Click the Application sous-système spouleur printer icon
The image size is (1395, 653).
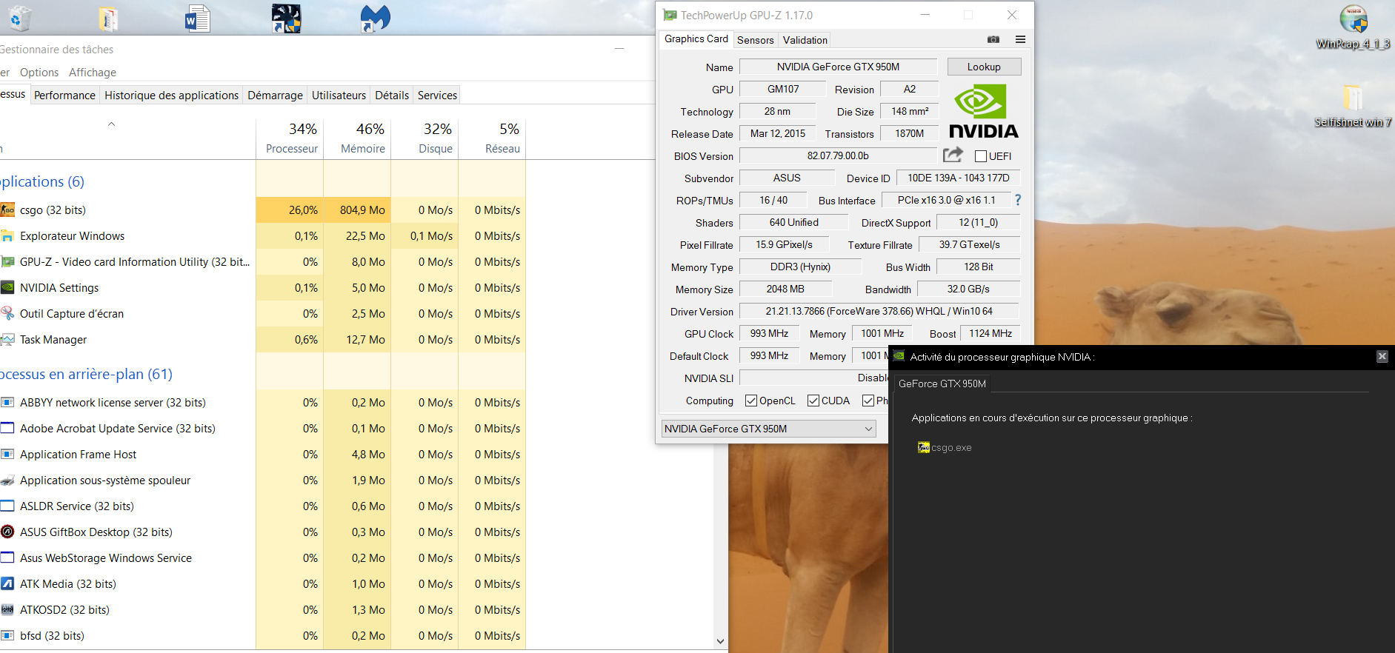pyautogui.click(x=7, y=480)
